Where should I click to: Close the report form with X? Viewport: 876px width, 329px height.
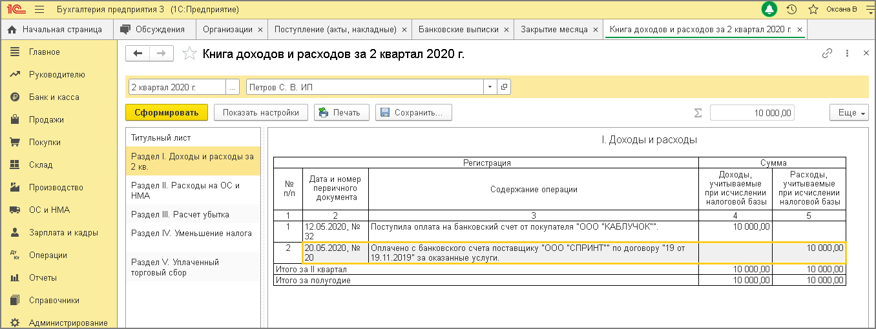[x=866, y=54]
